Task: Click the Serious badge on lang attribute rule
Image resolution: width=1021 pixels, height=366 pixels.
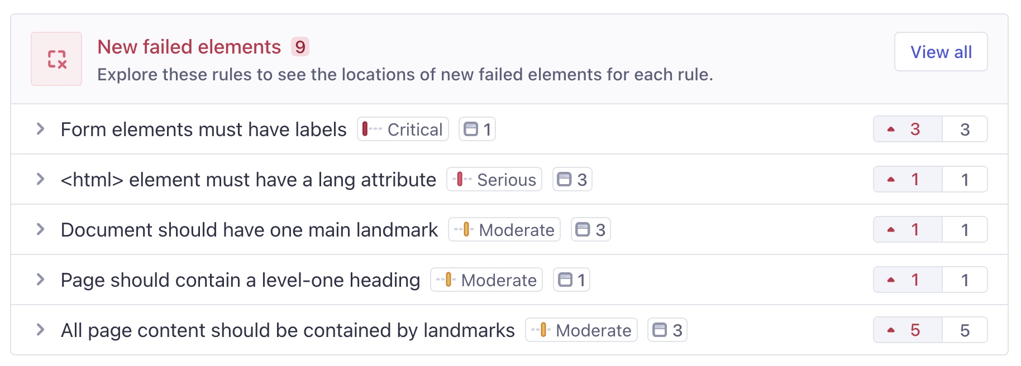Action: pyautogui.click(x=494, y=179)
